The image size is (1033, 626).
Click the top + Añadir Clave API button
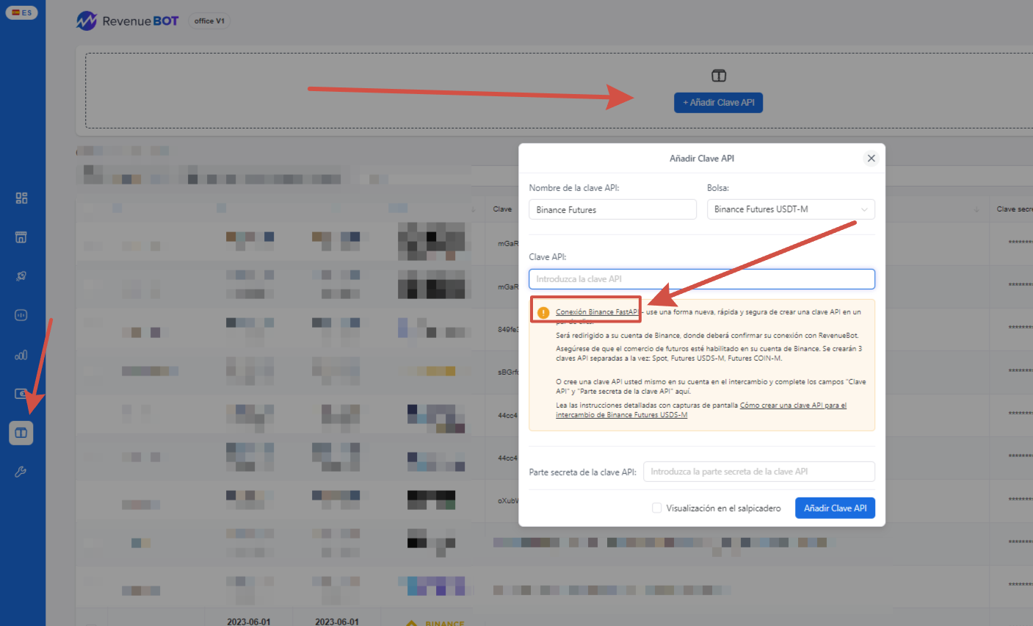718,103
